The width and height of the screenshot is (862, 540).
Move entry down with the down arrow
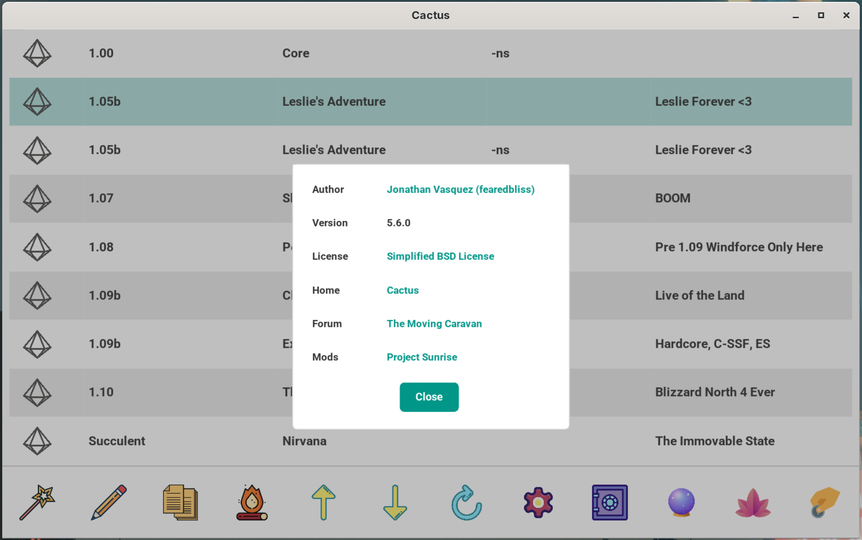tap(395, 502)
